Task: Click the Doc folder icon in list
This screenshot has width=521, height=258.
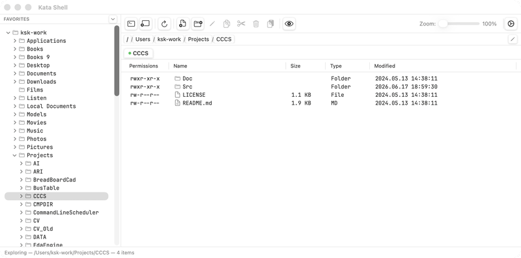Action: pos(177,79)
